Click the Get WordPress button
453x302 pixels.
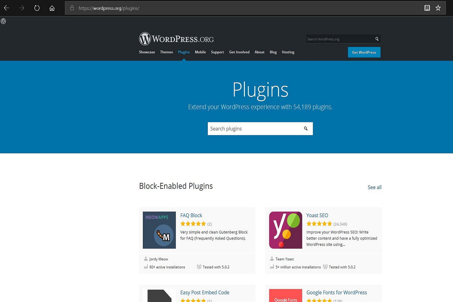[364, 52]
